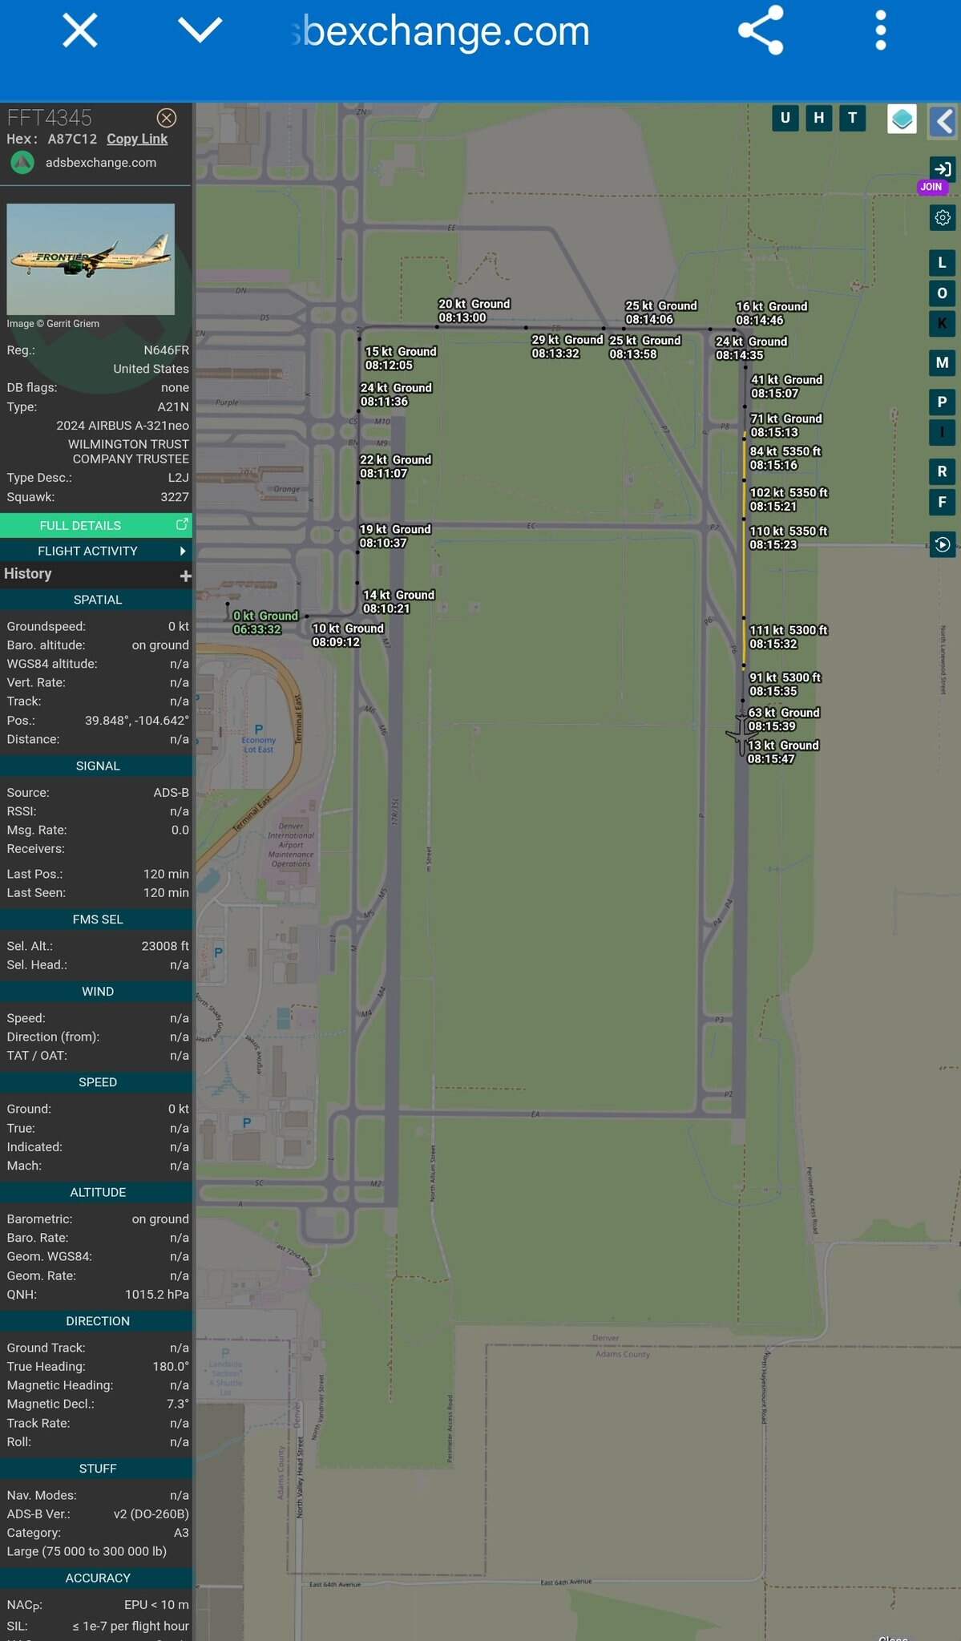
Task: Click adsbexchange.com logo in the panel
Action: (22, 163)
